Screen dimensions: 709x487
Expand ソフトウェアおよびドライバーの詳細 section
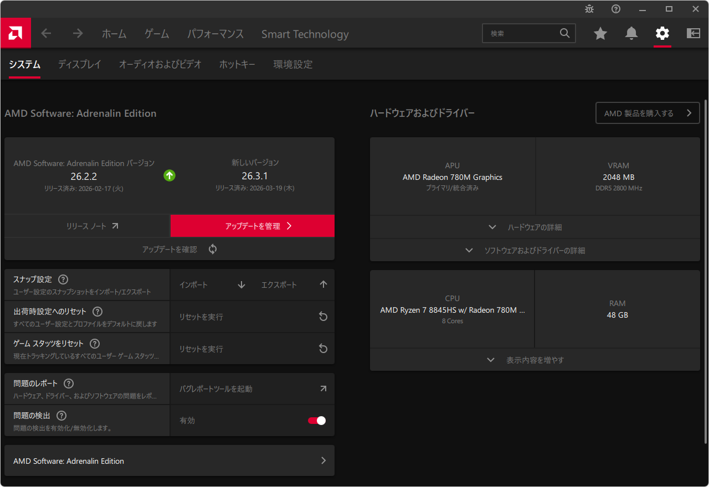coord(535,251)
